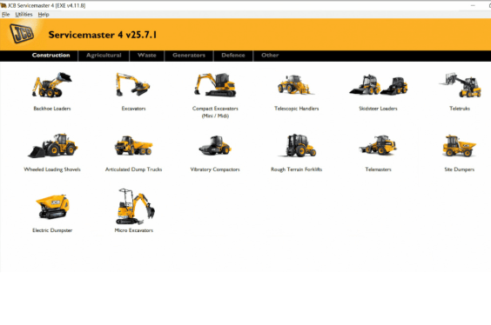
Task: Open the Skidsteer Loaders machine image
Action: pyautogui.click(x=379, y=85)
